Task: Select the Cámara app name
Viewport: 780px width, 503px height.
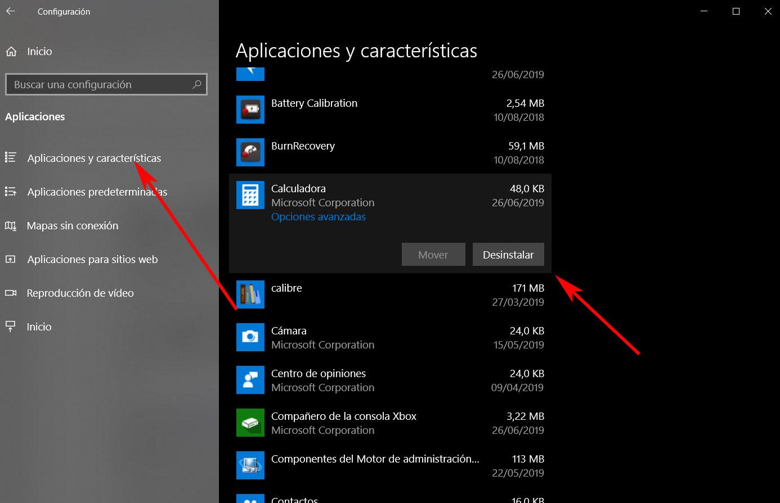Action: coord(289,330)
